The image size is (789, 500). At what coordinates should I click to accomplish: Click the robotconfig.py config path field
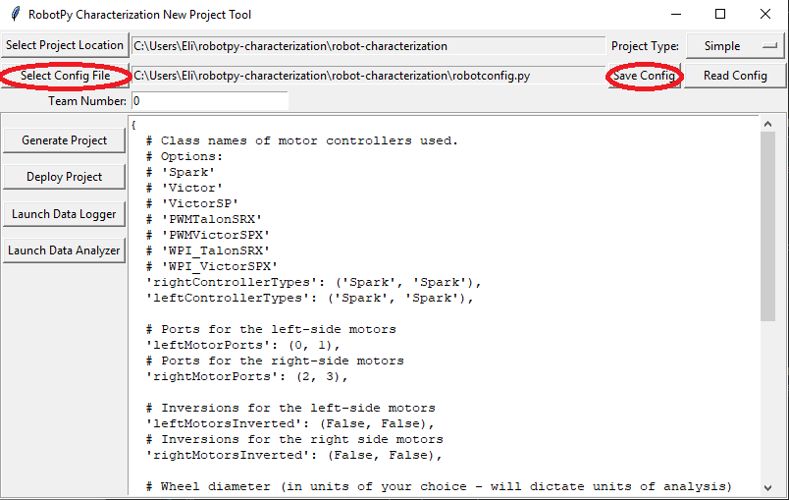pos(368,76)
